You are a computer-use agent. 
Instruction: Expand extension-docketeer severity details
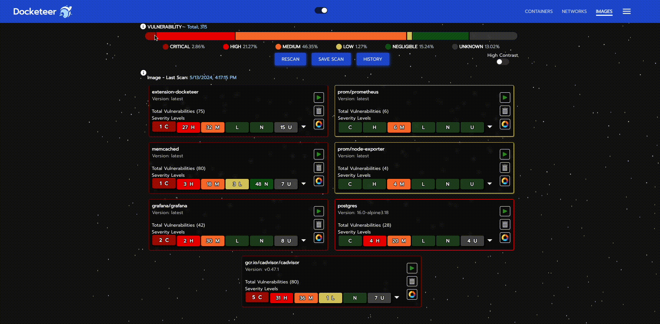click(304, 127)
